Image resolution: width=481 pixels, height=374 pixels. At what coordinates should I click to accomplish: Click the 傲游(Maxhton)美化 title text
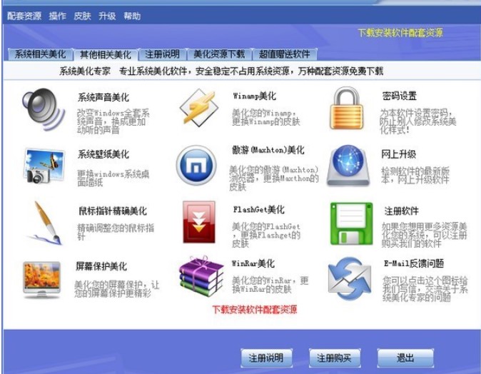[x=268, y=150]
